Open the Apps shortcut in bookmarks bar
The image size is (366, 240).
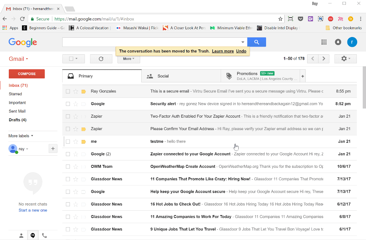pos(10,28)
